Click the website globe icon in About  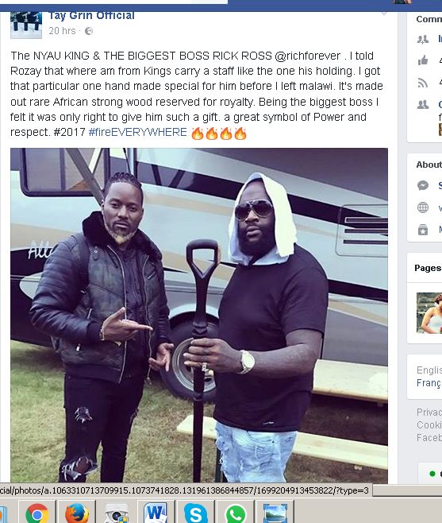(423, 207)
